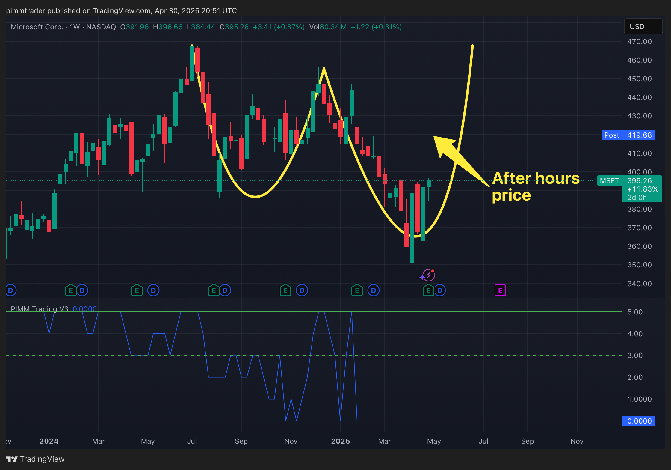Click the green earnings E marker before May 2025
671x470 pixels.
pyautogui.click(x=429, y=290)
